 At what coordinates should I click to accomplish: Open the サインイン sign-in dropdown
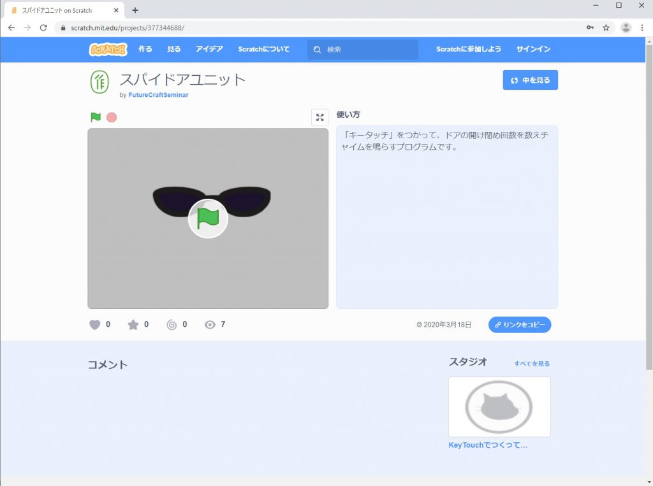pos(532,49)
